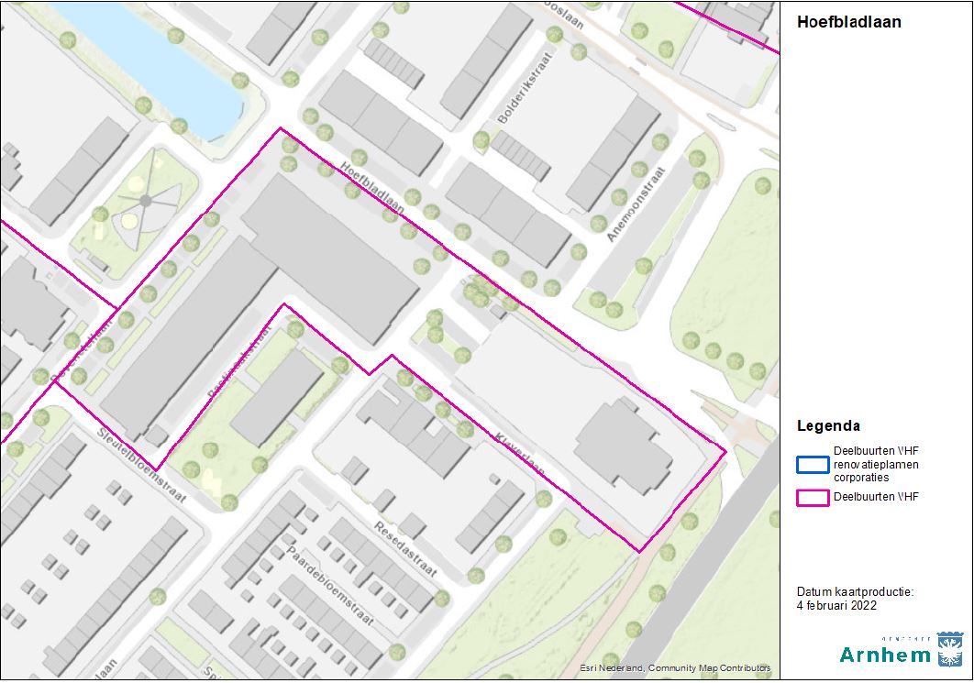Click the Legenda heading
The image size is (974, 683).
click(828, 426)
